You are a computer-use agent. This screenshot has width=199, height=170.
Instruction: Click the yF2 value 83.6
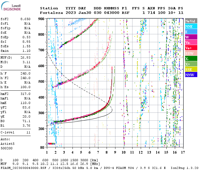click(26, 107)
